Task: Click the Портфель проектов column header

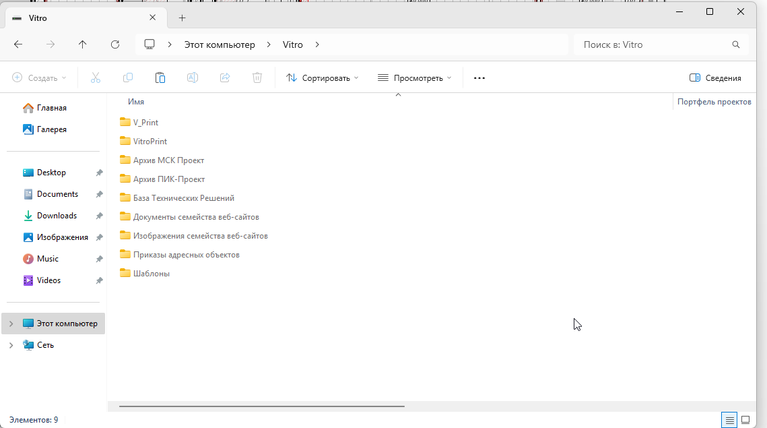Action: (x=714, y=102)
